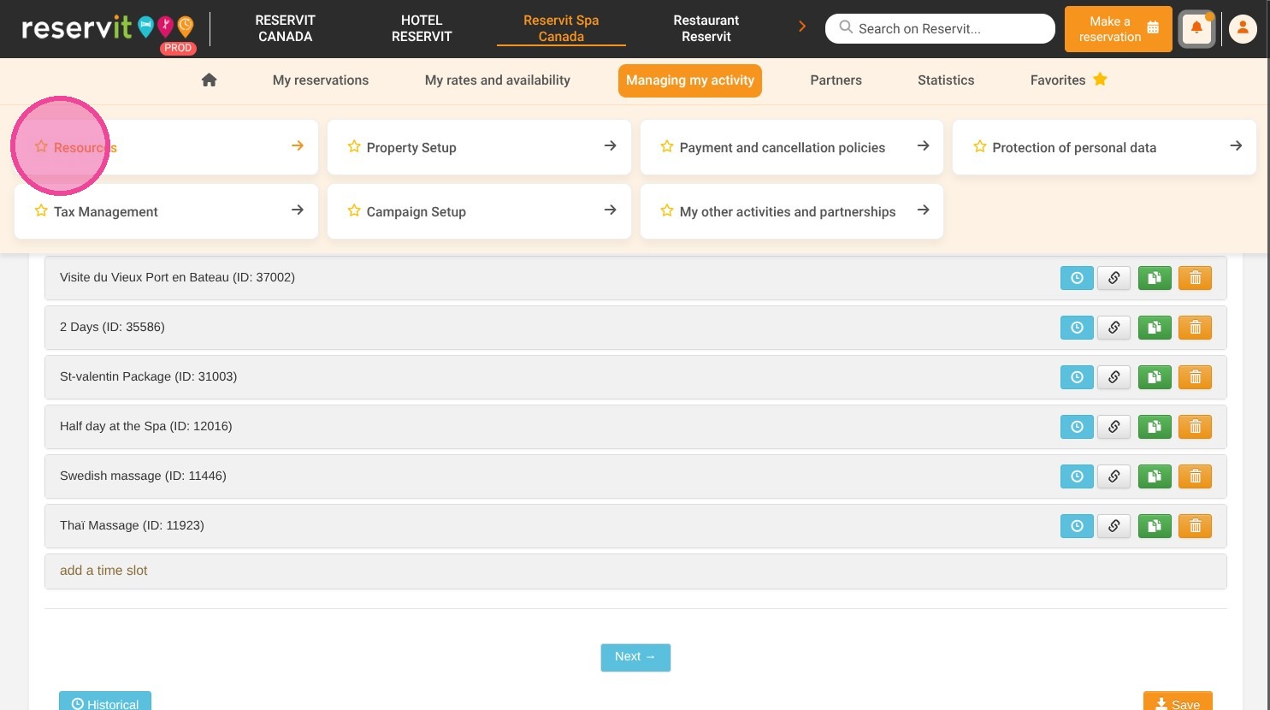Open clock icon for 2 Days
Image resolution: width=1270 pixels, height=710 pixels.
point(1077,328)
